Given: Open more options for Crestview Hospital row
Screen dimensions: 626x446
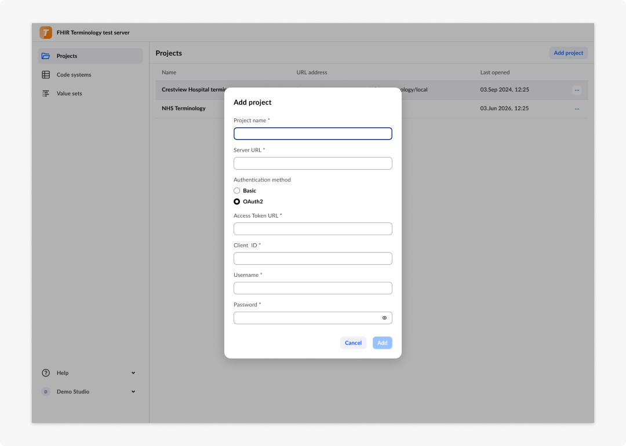Looking at the screenshot, I should click(x=577, y=90).
